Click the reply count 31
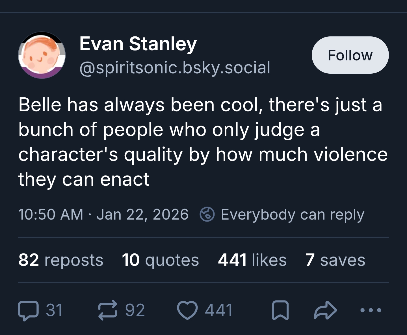The image size is (407, 335). click(x=54, y=310)
